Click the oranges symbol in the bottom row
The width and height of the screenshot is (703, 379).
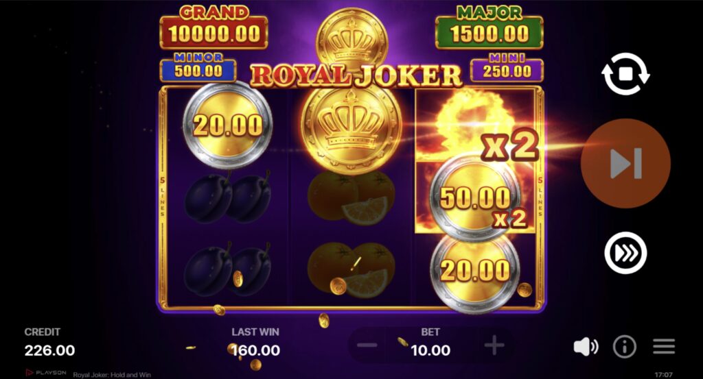351,270
